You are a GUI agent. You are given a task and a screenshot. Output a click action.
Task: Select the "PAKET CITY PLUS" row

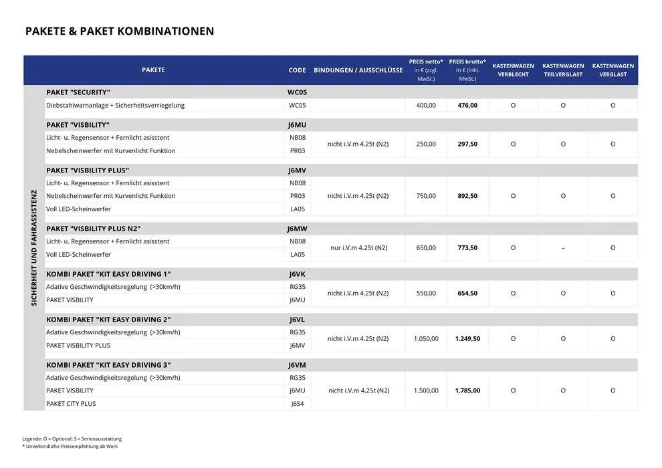point(71,404)
